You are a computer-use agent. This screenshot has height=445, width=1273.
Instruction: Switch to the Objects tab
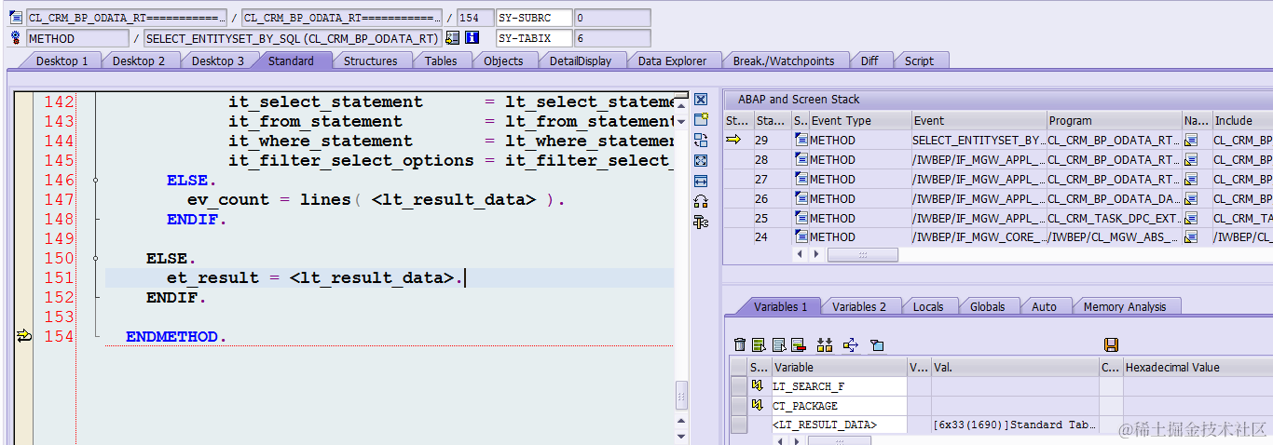(503, 61)
